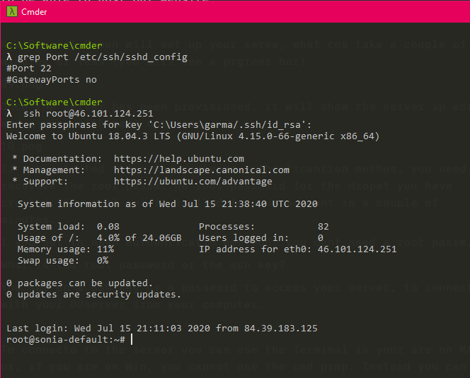Click the 'Usage of /: 4.0% of 24.06GB' text
The width and height of the screenshot is (470, 378).
(x=100, y=238)
